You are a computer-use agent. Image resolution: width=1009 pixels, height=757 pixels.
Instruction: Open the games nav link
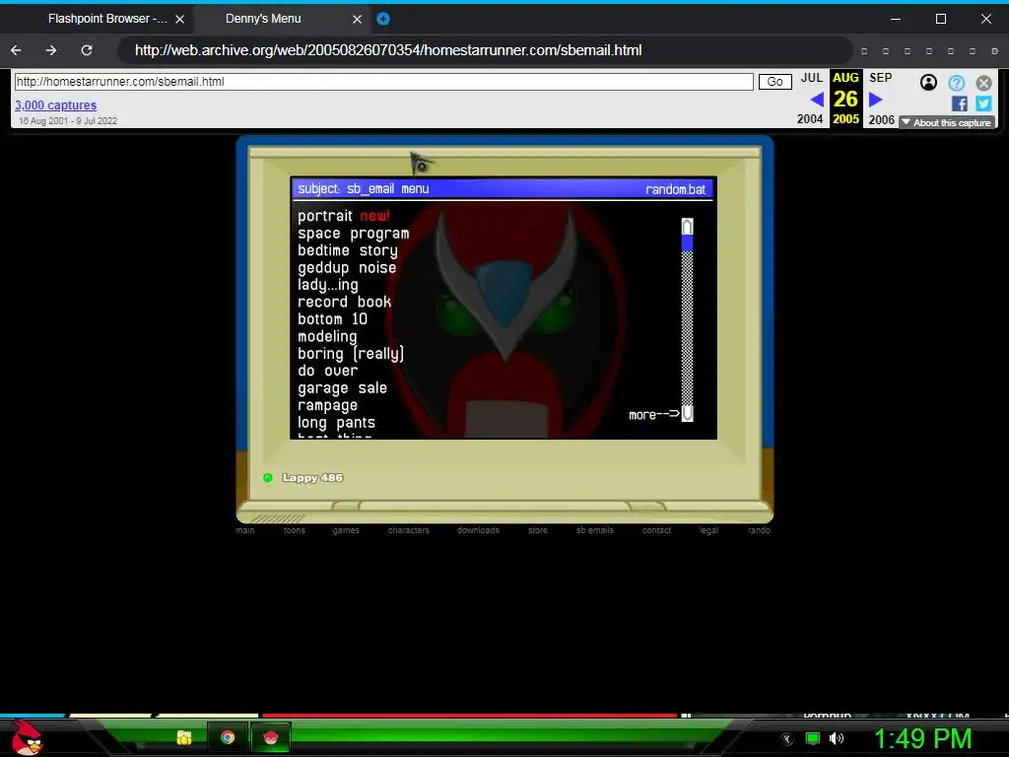coord(346,530)
